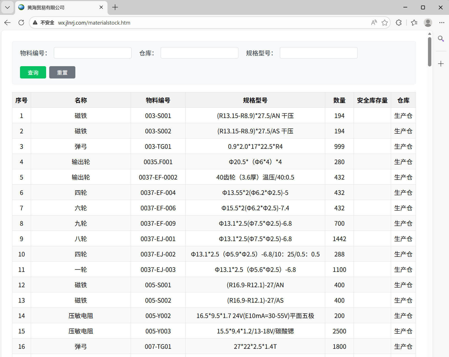Open a new browser tab

pyautogui.click(x=115, y=7)
